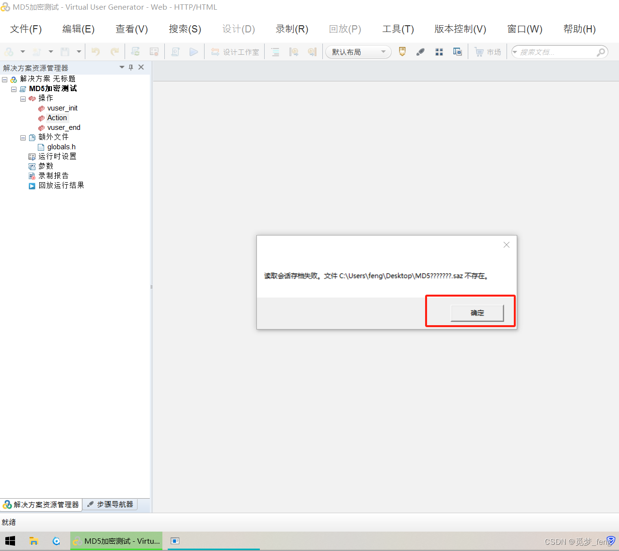Collapse the MD5加密测试 script node

click(x=14, y=89)
